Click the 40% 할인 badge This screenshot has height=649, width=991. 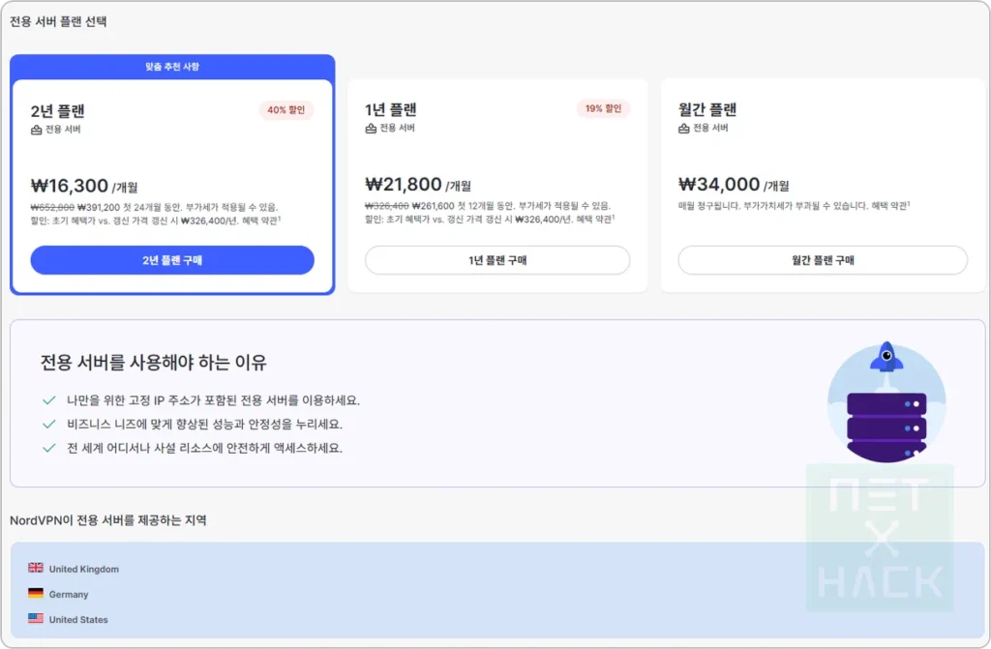[286, 110]
